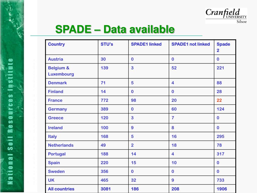Click Finland's Spade 2 value 28

point(219,91)
